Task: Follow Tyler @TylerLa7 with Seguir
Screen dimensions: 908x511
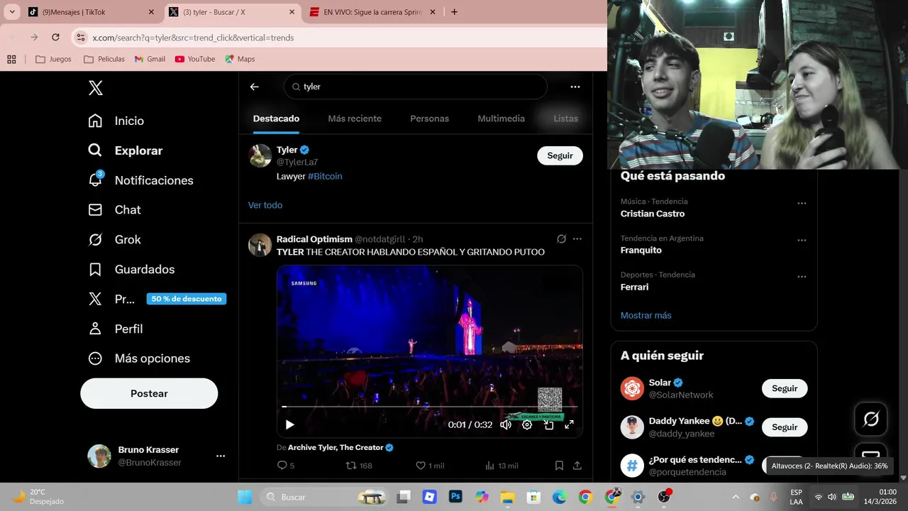Action: click(x=560, y=155)
